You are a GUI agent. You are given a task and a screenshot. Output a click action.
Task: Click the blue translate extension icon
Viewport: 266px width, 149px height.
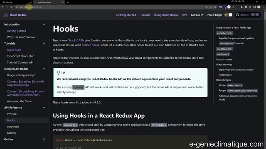coord(221,7)
